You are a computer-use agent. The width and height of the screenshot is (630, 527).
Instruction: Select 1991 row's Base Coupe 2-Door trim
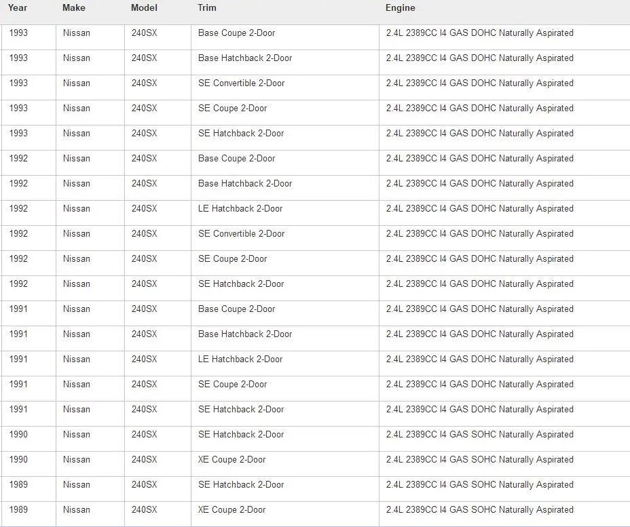(x=237, y=309)
